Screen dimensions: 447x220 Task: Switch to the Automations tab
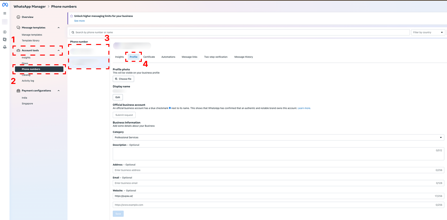pos(168,57)
